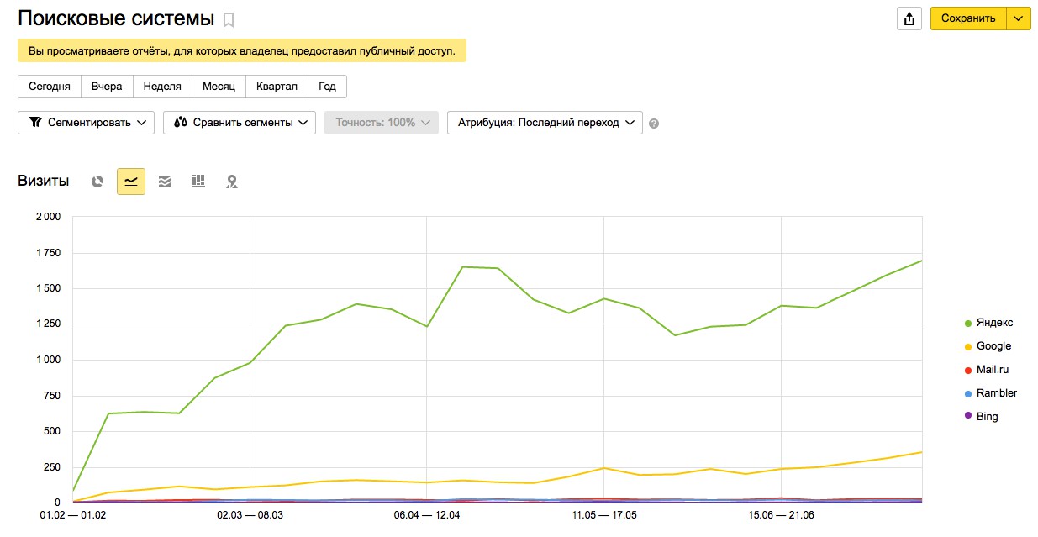The width and height of the screenshot is (1038, 537).
Task: Switch to pie chart view
Action: pos(97,182)
